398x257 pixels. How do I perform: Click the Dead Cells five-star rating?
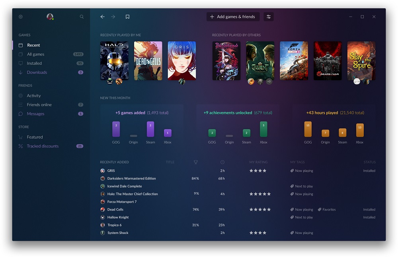point(260,210)
